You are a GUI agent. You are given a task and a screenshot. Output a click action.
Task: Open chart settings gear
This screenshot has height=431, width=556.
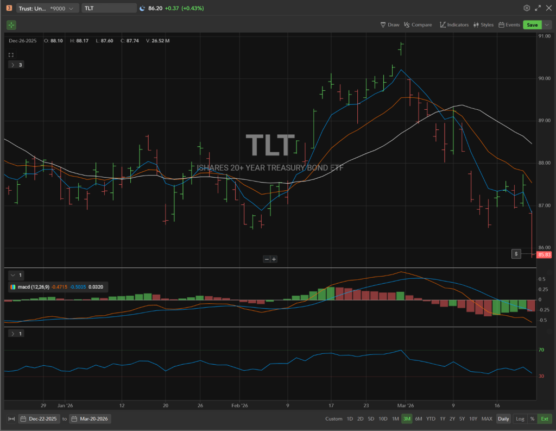[526, 8]
